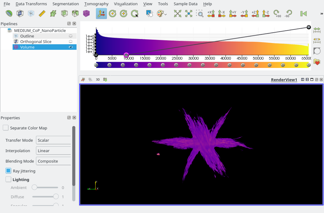Click the Outline module snowflake toolbar icon
This screenshot has height=213, width=324.
[x=31, y=14]
